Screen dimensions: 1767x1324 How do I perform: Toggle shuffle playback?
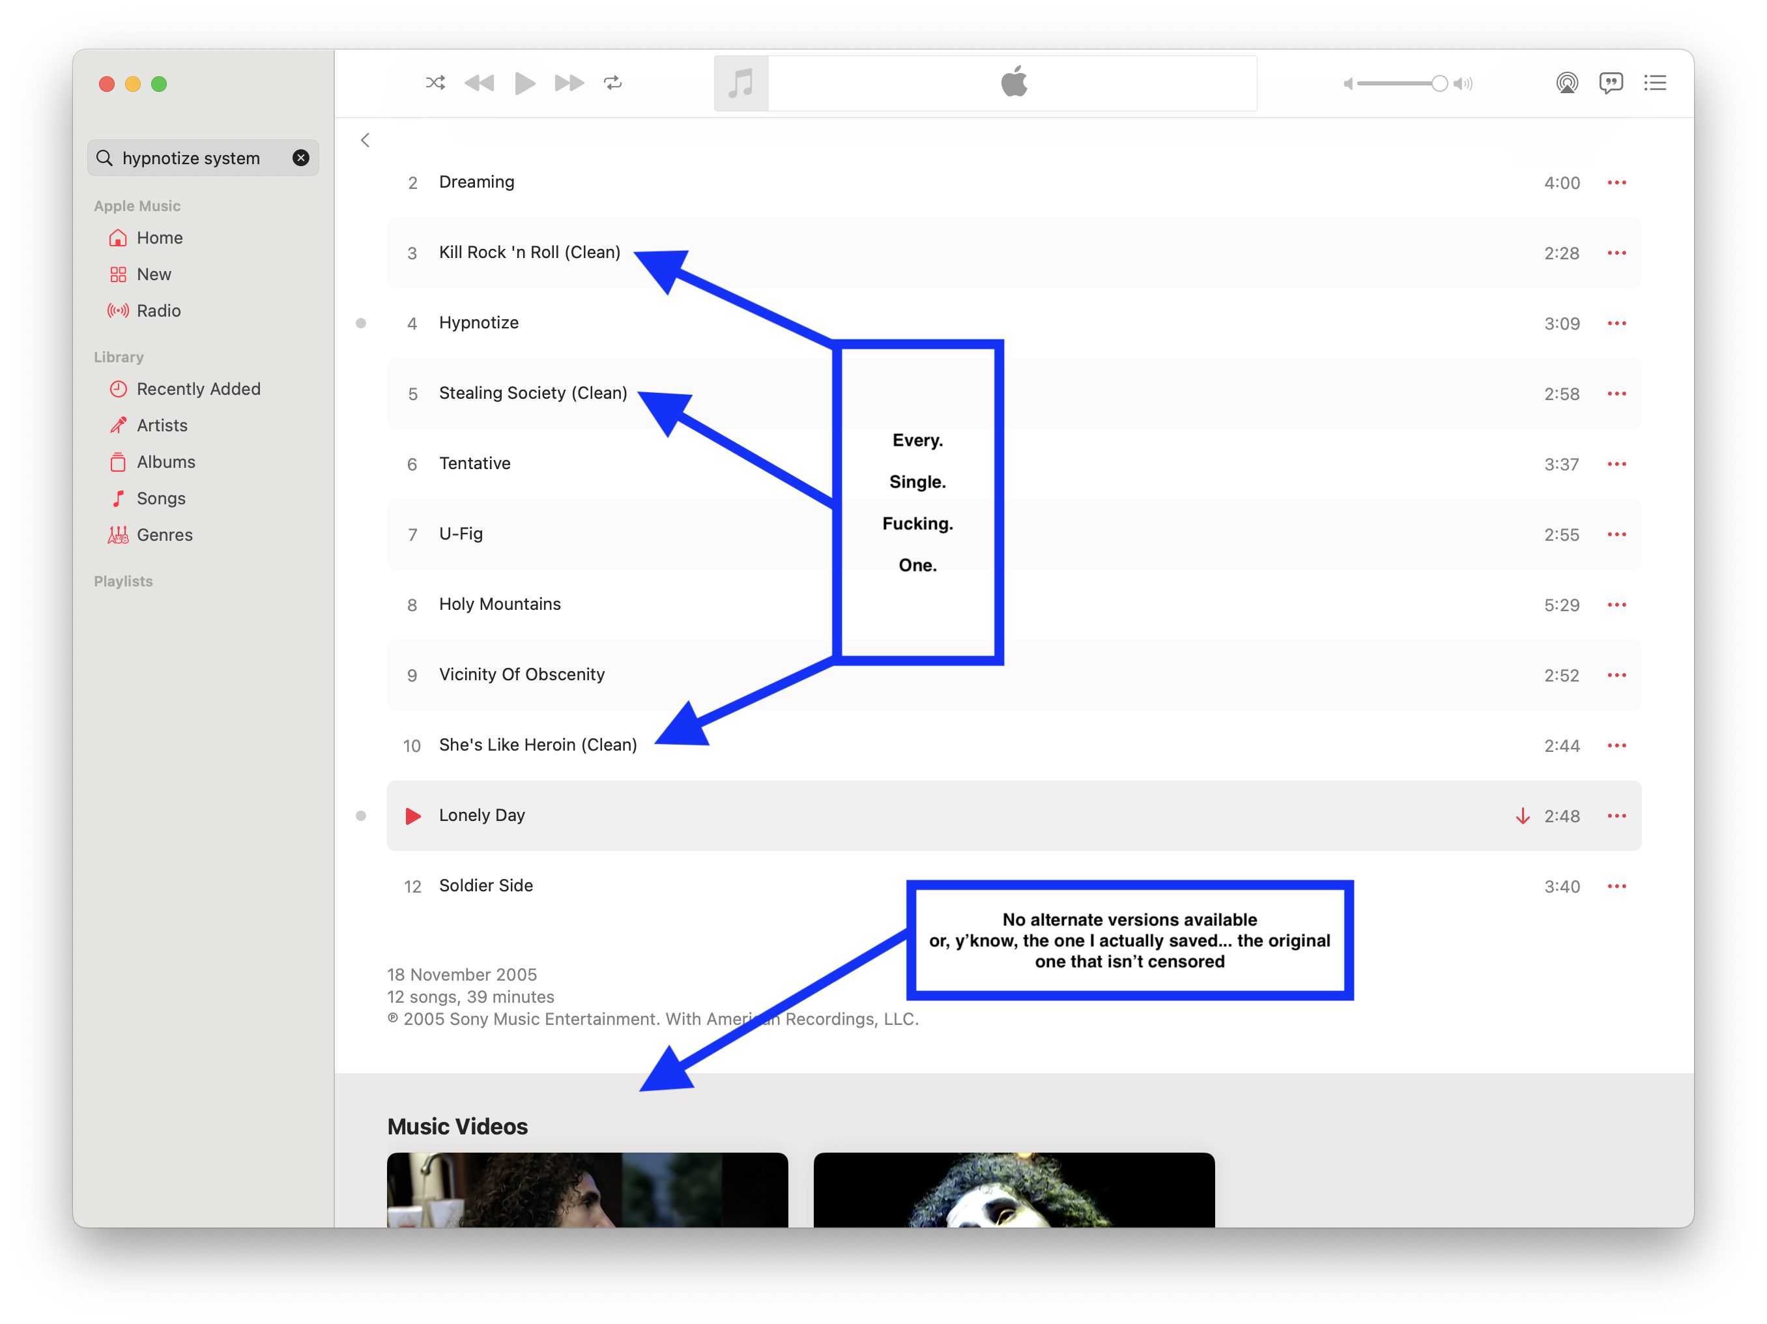coord(435,83)
